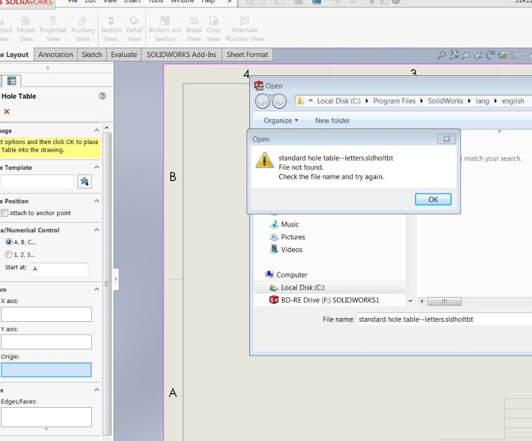Open table template favorites button
This screenshot has height=441, width=532.
click(84, 181)
